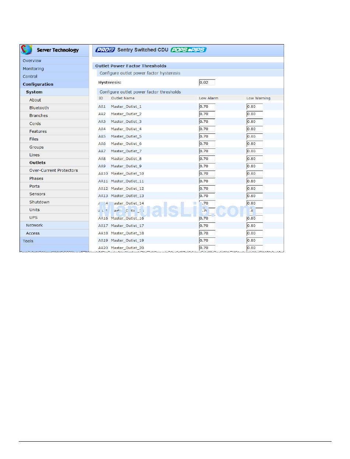
Task: Edit Low Alarm for Master_Outlet_1
Action: coord(207,107)
